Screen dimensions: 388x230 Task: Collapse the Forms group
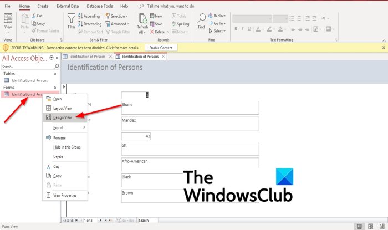55,88
